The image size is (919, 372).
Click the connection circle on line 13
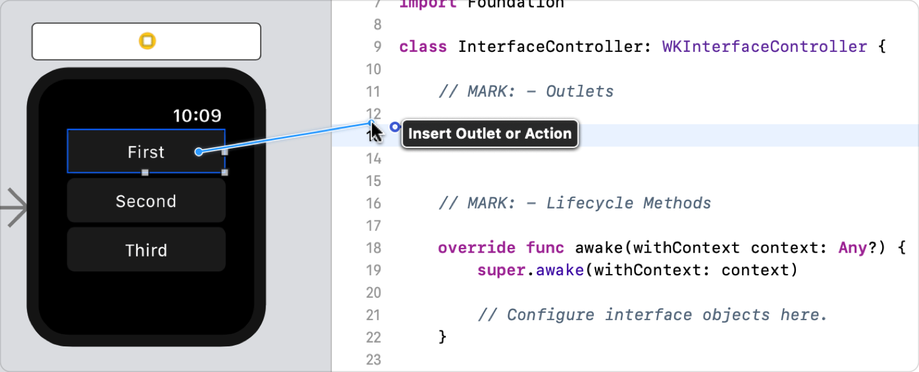pos(394,127)
